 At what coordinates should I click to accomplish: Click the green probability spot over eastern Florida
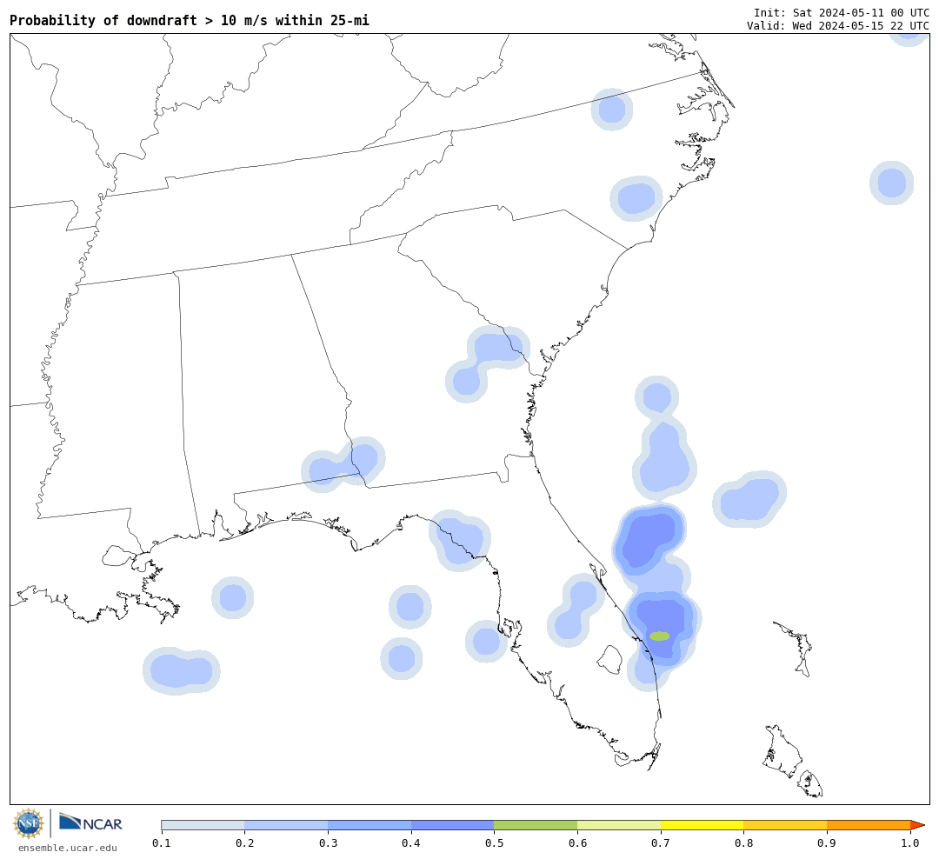pyautogui.click(x=659, y=636)
